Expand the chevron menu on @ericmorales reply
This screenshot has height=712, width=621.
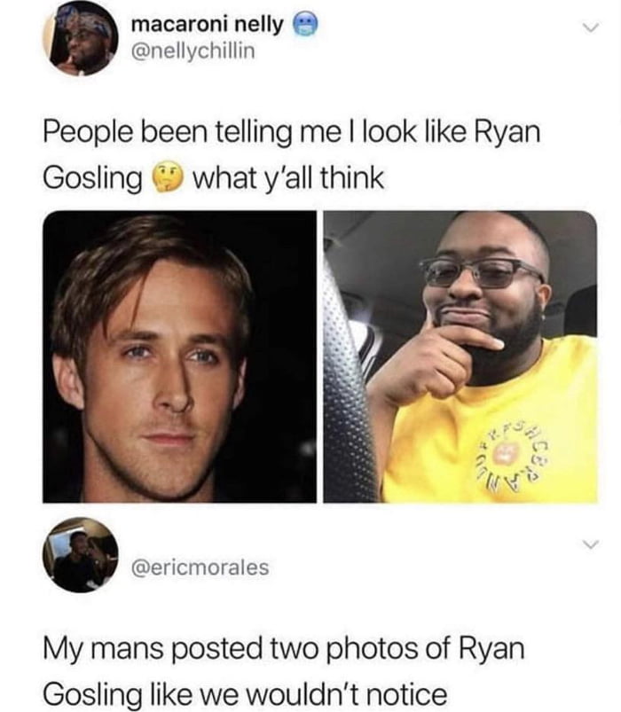tap(591, 544)
